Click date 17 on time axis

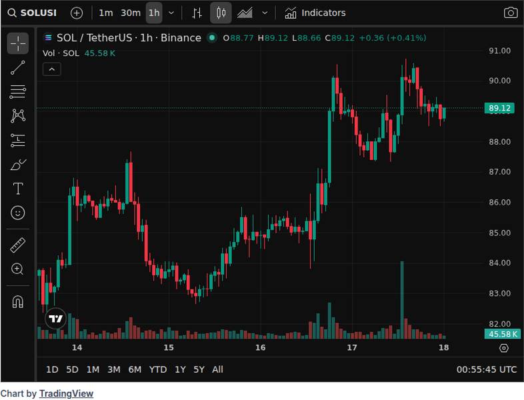coord(352,347)
